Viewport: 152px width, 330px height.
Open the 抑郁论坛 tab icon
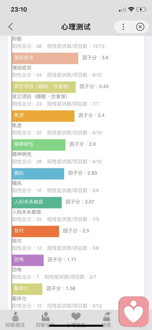tap(46, 316)
